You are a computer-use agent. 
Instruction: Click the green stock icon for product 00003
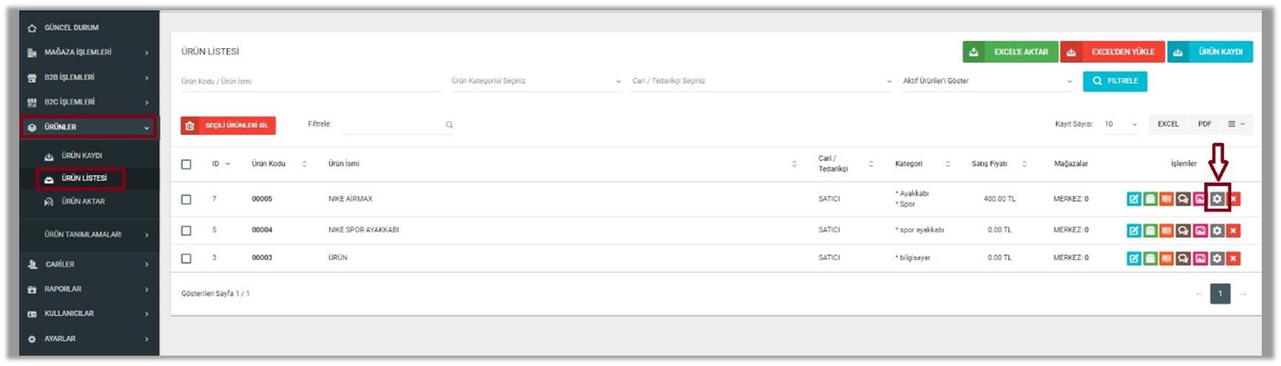1150,259
